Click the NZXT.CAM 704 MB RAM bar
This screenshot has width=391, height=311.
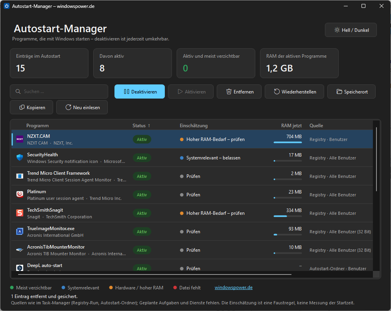tap(288, 143)
